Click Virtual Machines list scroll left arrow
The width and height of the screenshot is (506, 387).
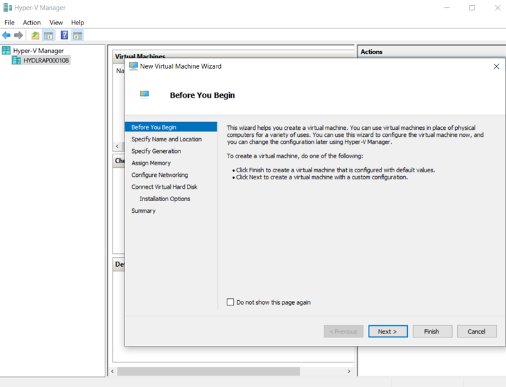pos(117,146)
